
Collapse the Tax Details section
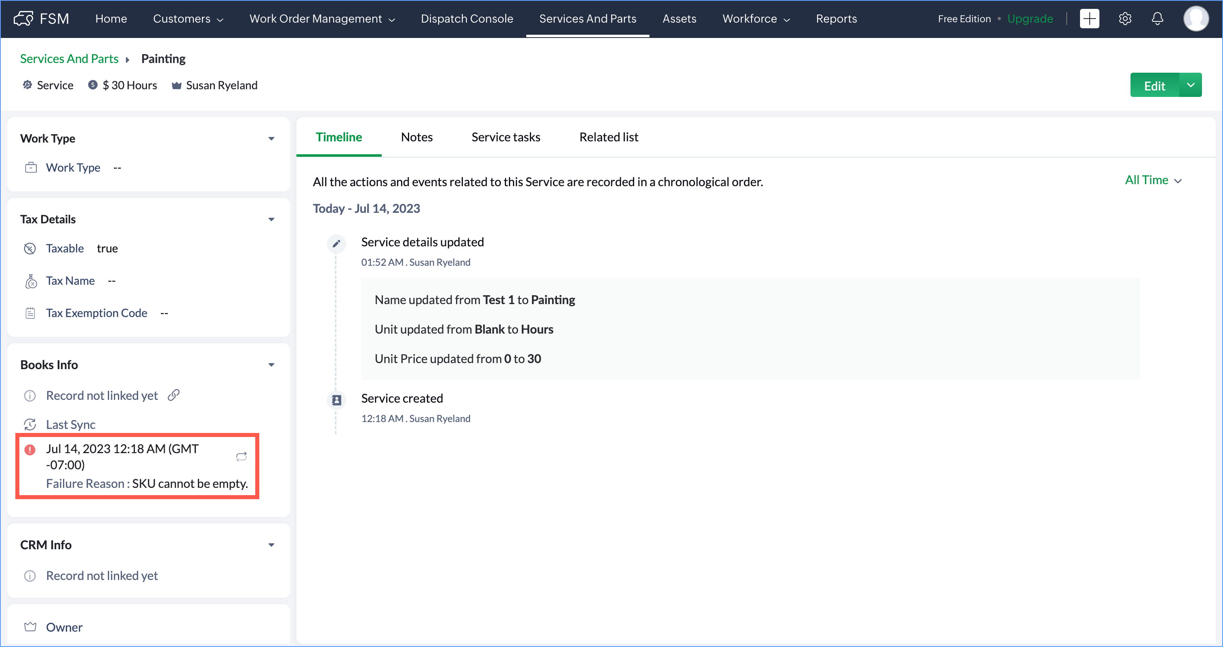pos(271,219)
